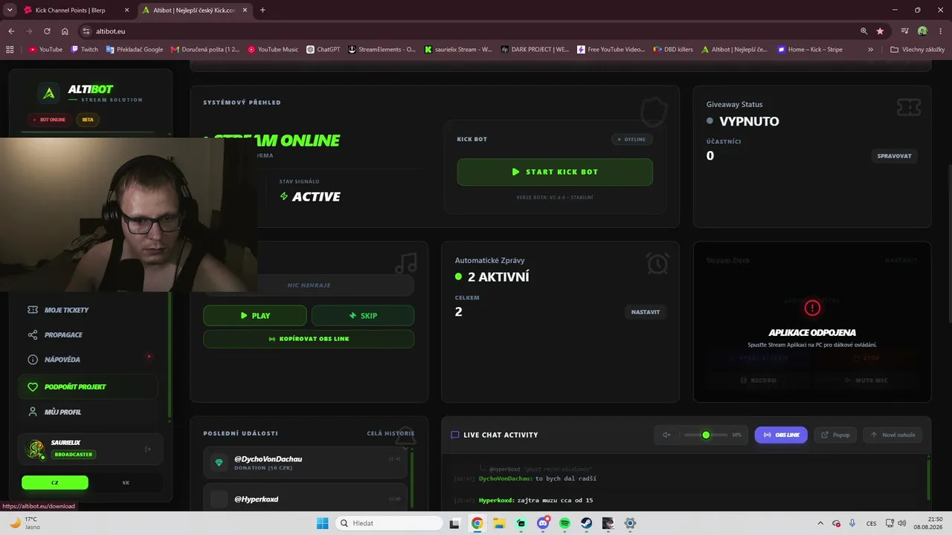Switch language to SK
Viewport: 952px width, 535px height.
click(x=126, y=483)
